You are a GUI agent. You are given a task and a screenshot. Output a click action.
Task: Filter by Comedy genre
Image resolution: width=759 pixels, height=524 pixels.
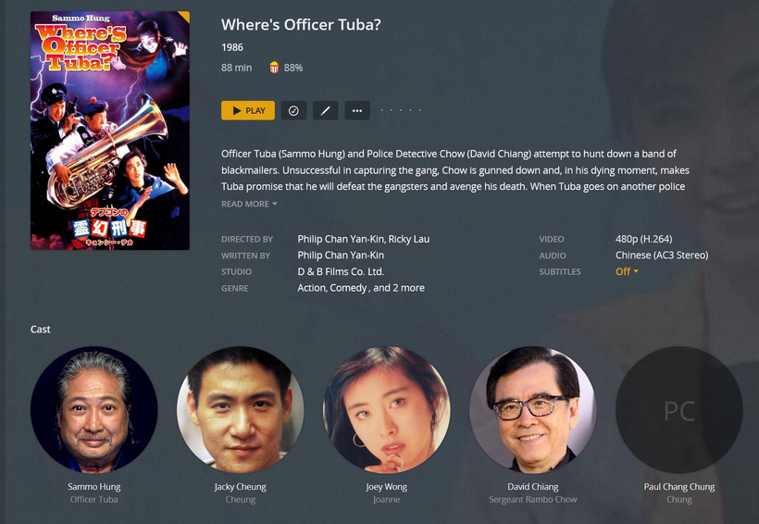pos(349,288)
